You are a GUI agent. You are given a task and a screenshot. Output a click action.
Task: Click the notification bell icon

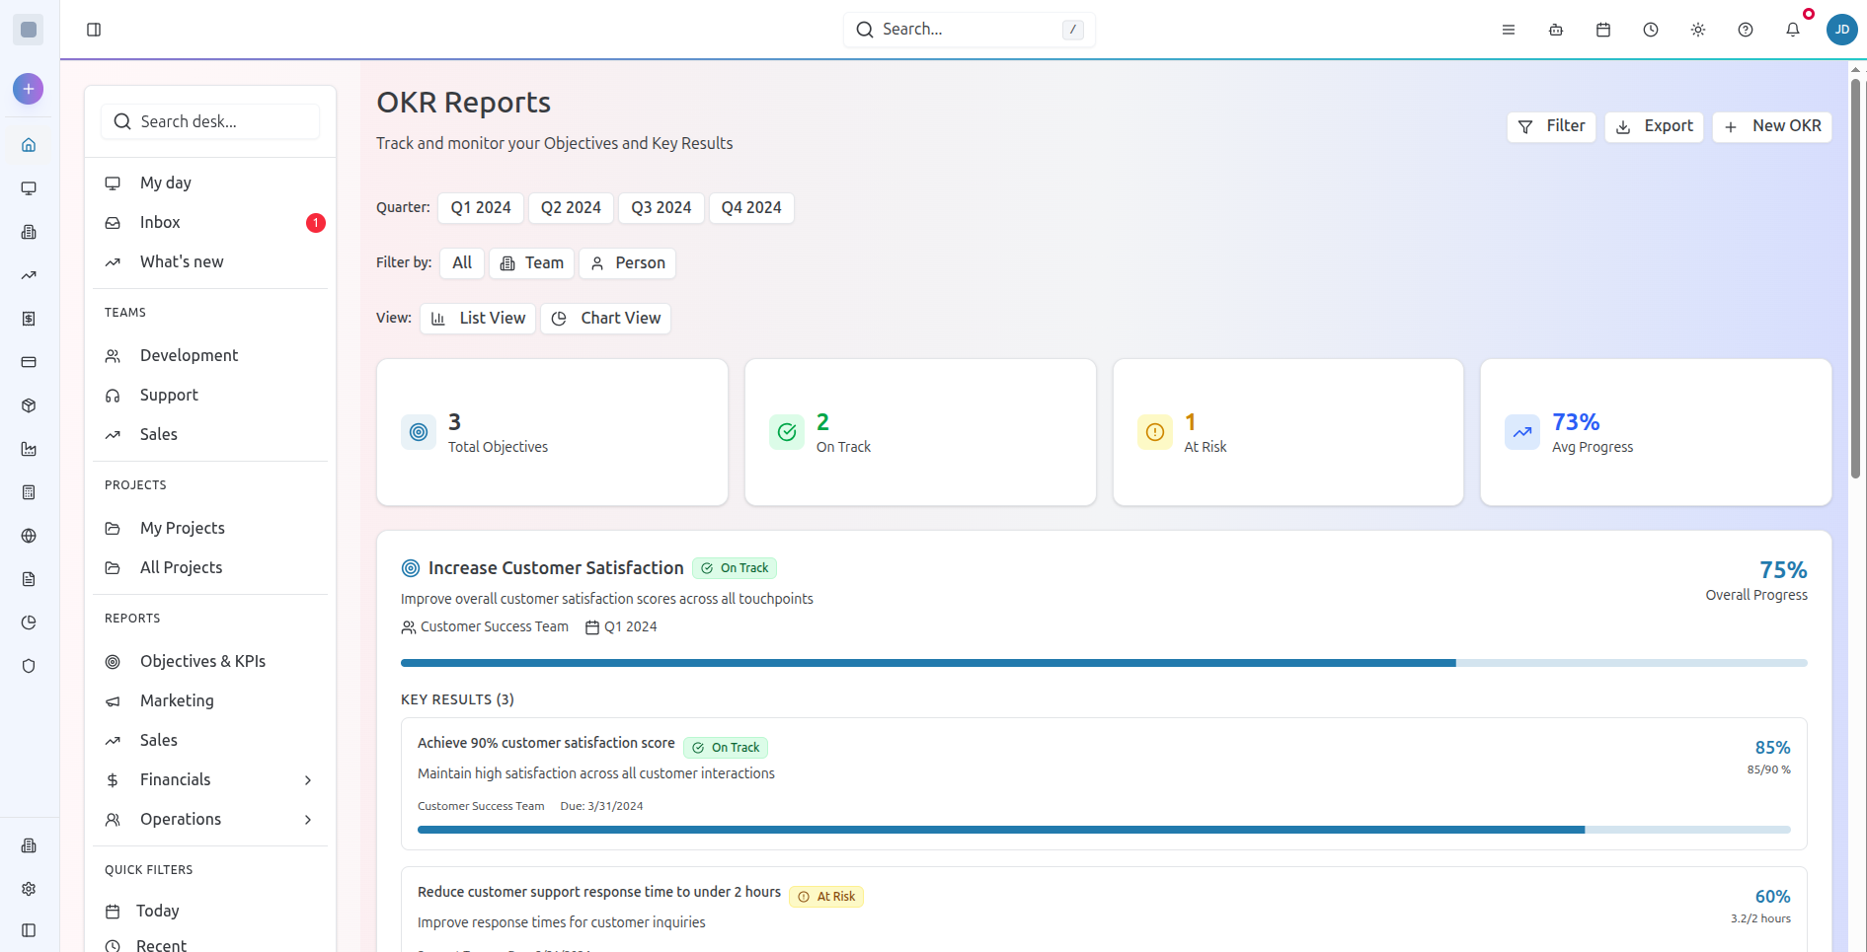1792,30
